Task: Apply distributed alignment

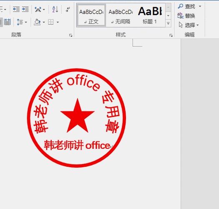Action: point(8,22)
